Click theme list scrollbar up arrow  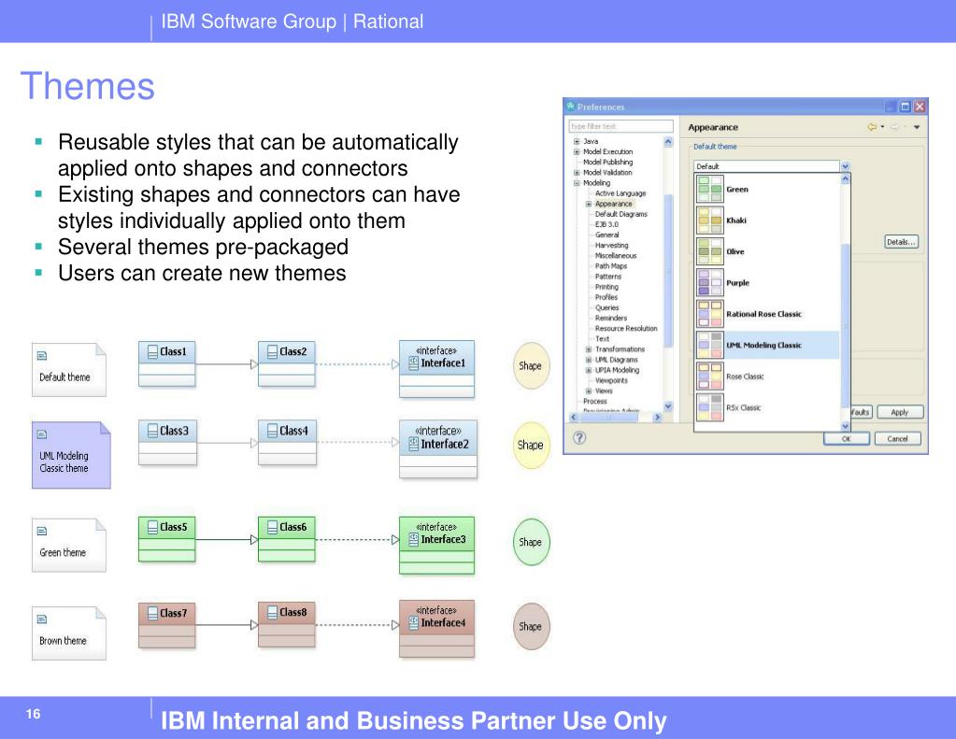point(845,178)
